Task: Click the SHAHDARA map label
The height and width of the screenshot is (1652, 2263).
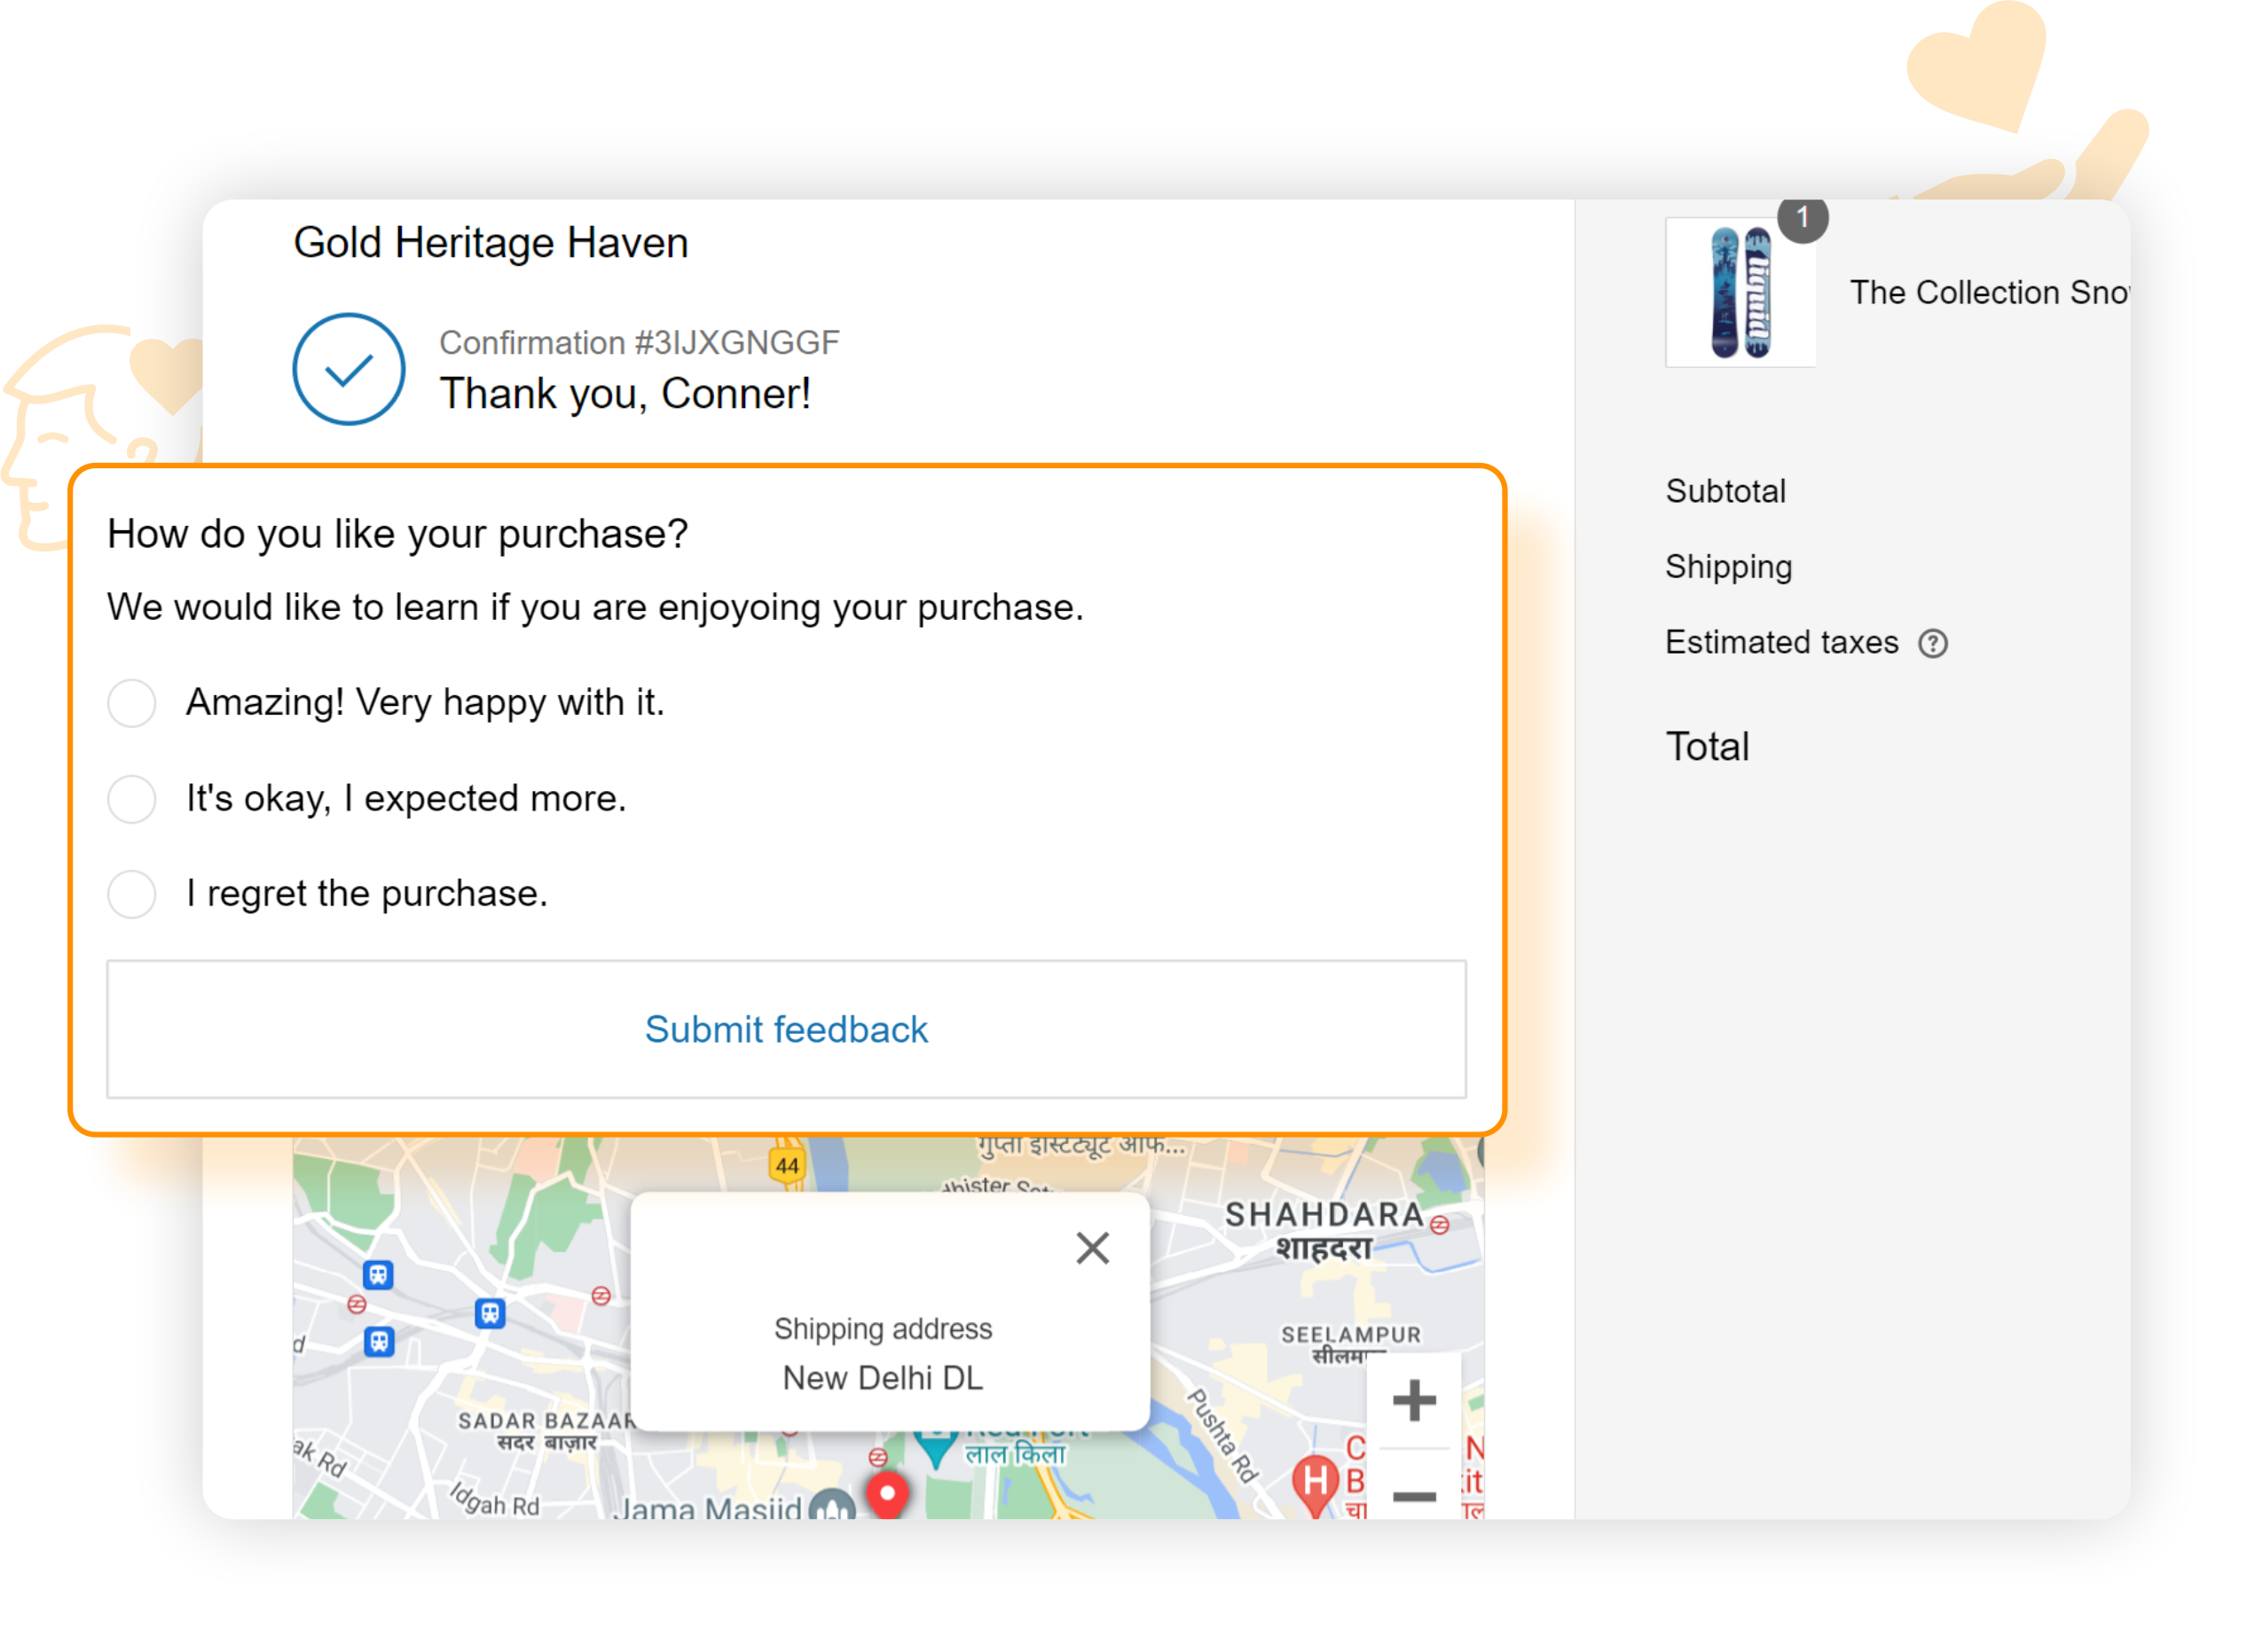Action: coord(1324,1215)
